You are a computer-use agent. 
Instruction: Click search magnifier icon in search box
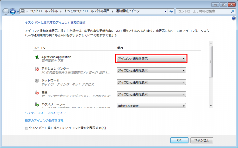coord(232,11)
